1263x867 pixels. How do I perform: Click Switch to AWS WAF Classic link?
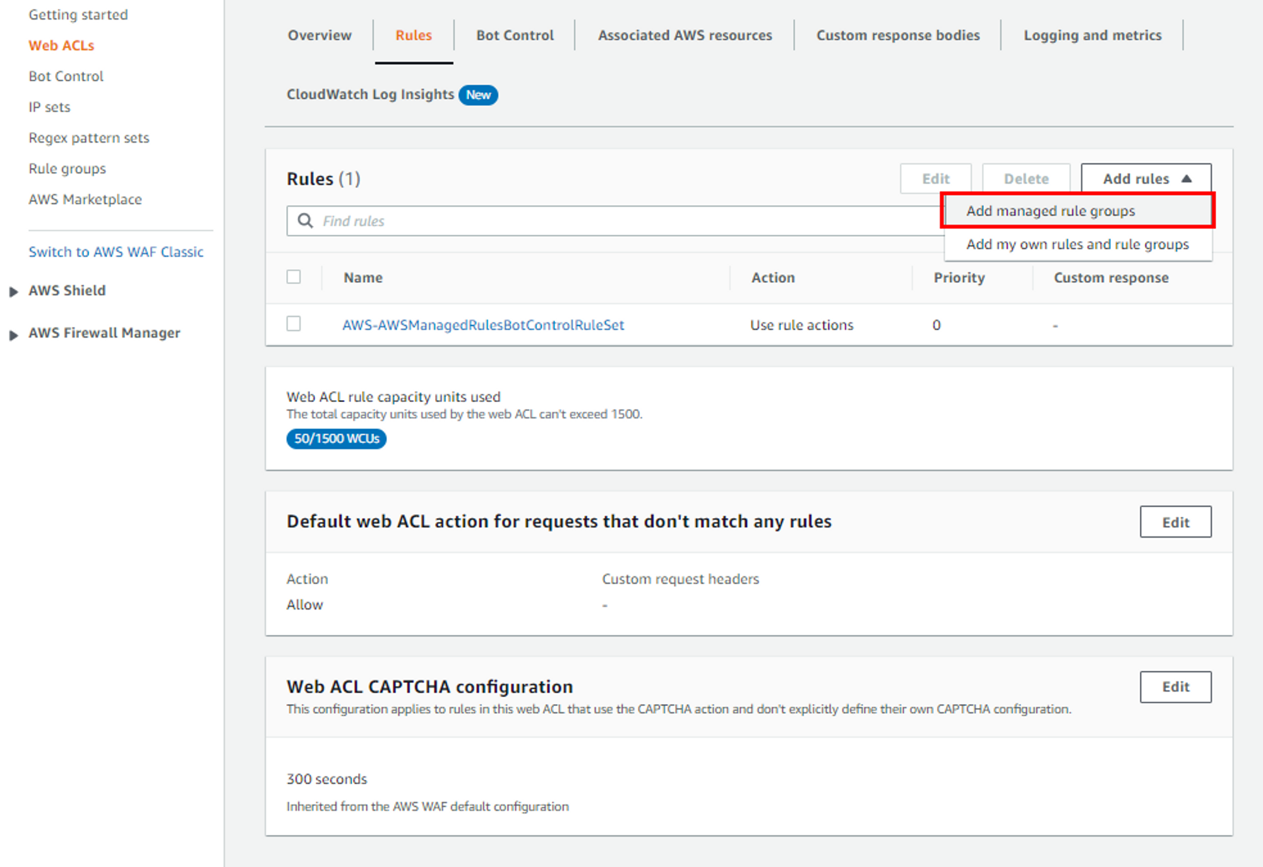point(116,252)
